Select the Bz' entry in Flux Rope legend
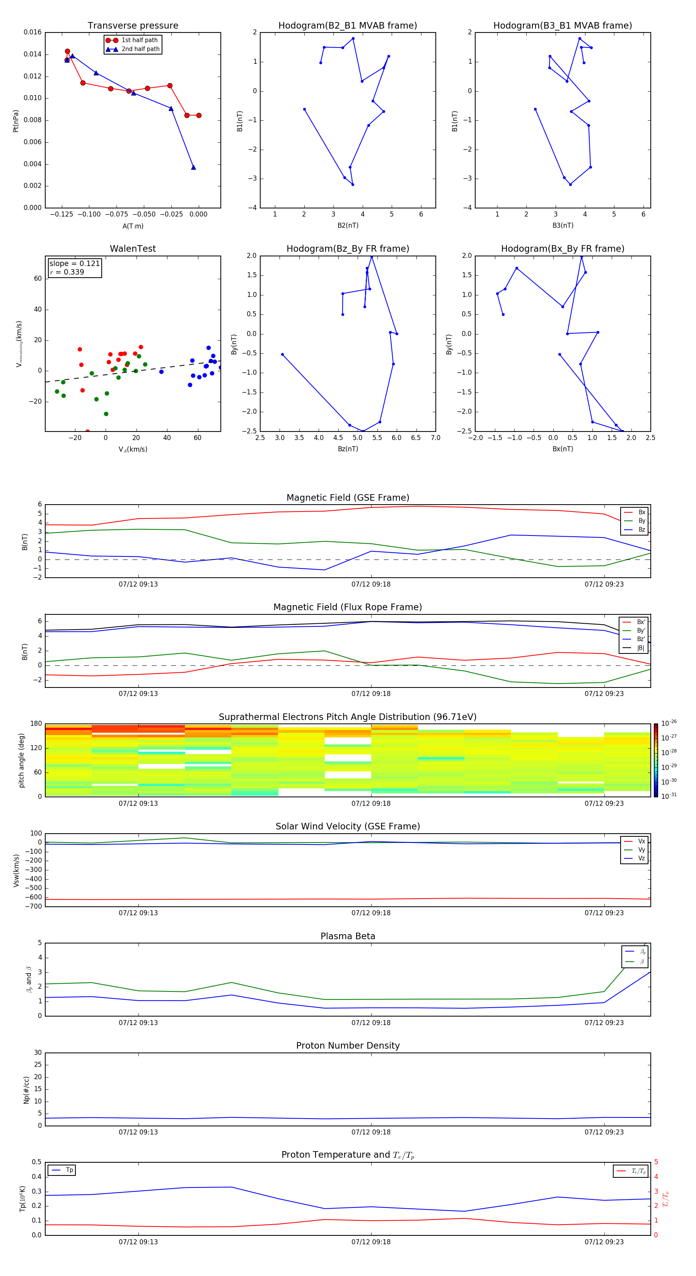Screen dimensions: 696x1276 tap(634, 639)
